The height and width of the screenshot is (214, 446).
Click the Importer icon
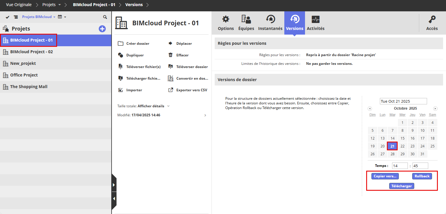[x=121, y=90]
